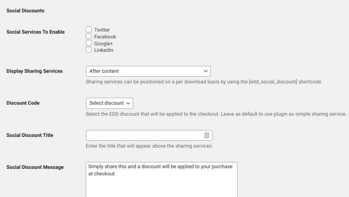Click the 'Discount Code' setting label

23,103
